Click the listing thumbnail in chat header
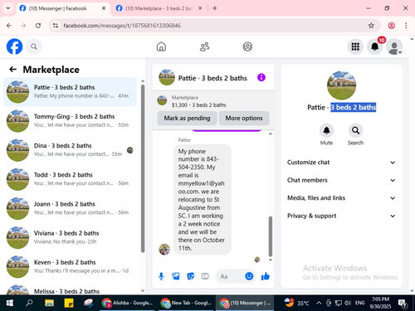This screenshot has height=311, width=415. 167,77
